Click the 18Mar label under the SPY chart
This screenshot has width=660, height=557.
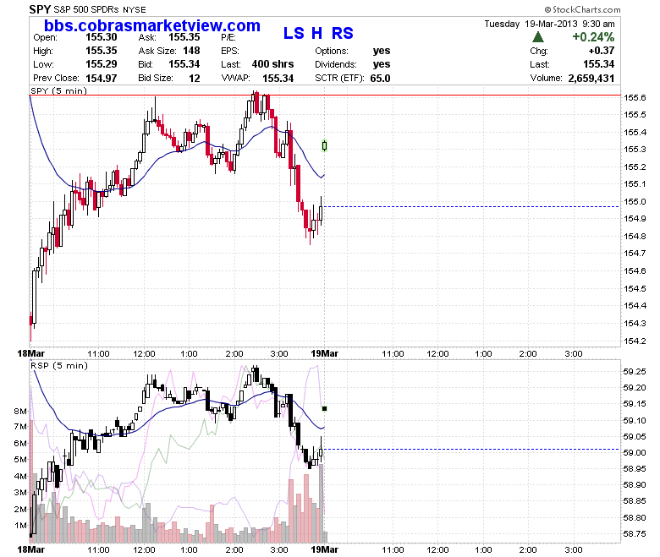pos(30,353)
